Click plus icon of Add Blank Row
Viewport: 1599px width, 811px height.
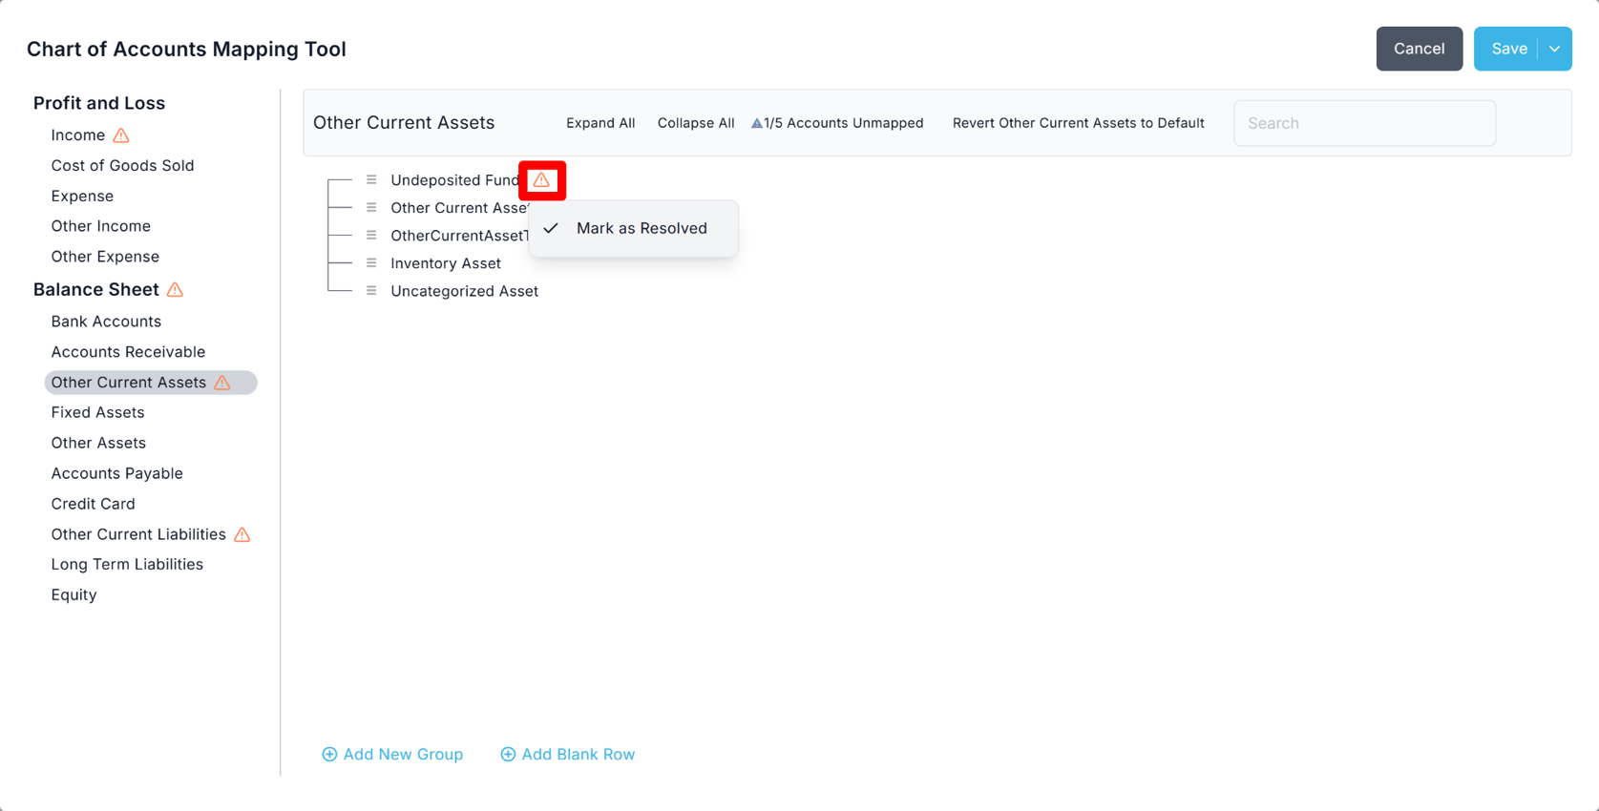click(508, 755)
